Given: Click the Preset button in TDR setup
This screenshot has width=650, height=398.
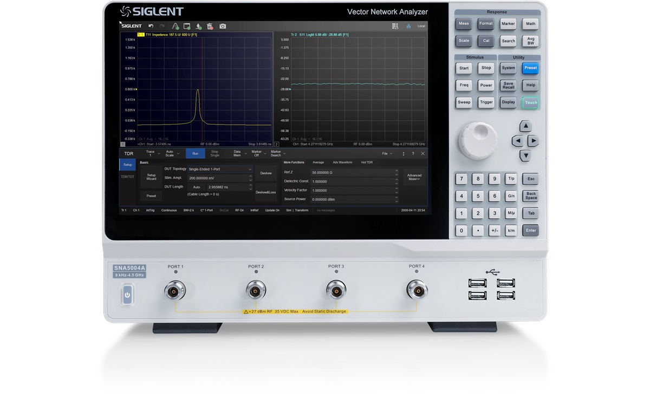Looking at the screenshot, I should click(x=151, y=196).
